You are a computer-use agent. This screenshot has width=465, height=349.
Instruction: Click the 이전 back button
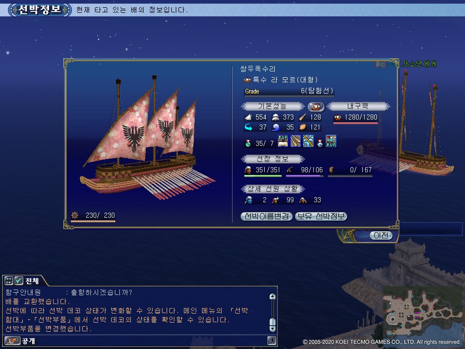click(x=381, y=235)
